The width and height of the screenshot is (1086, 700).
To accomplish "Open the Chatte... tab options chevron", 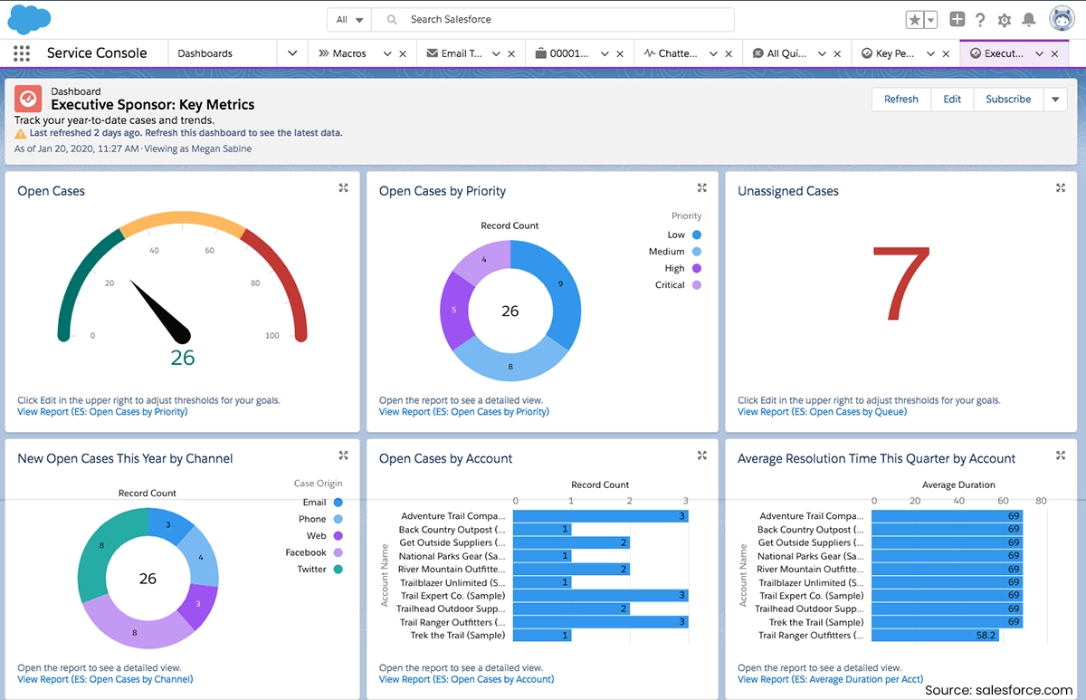I will [x=713, y=53].
